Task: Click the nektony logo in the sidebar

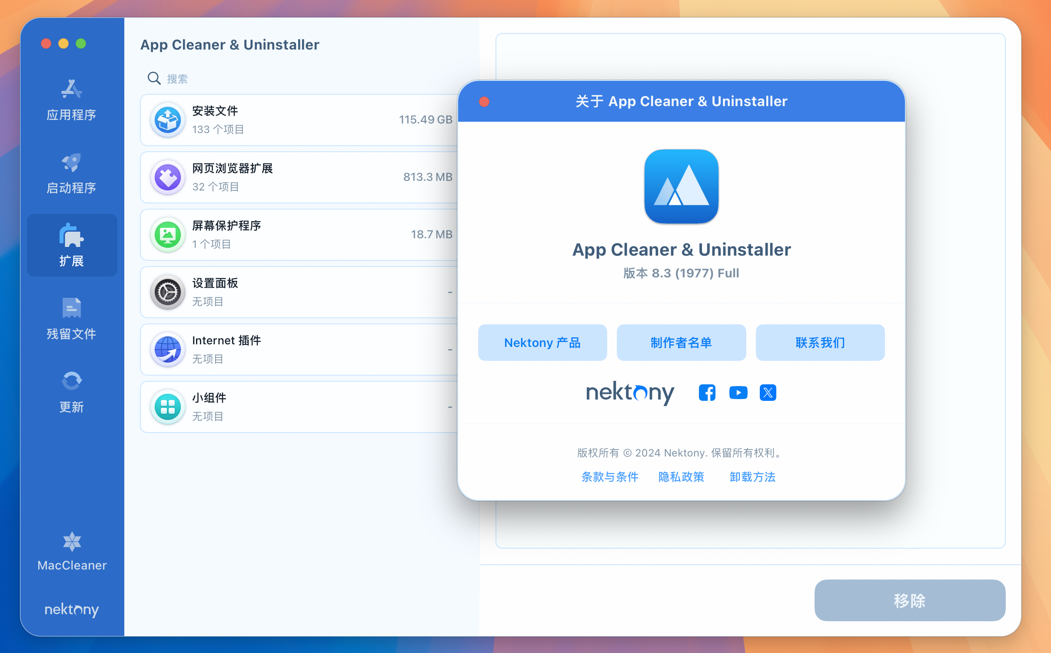Action: coord(72,610)
